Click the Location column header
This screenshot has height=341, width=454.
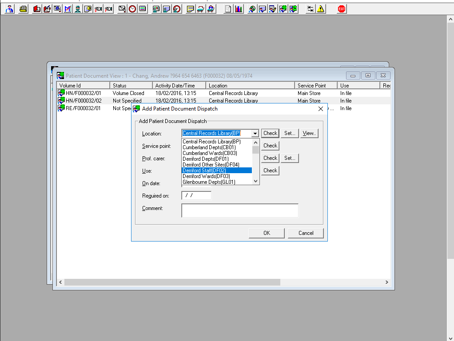[250, 85]
